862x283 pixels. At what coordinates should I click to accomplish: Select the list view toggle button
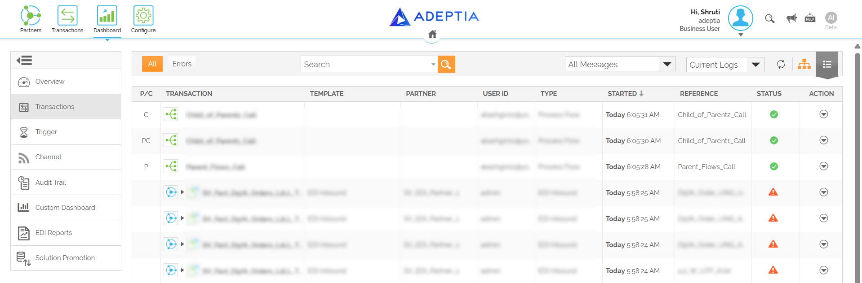827,65
